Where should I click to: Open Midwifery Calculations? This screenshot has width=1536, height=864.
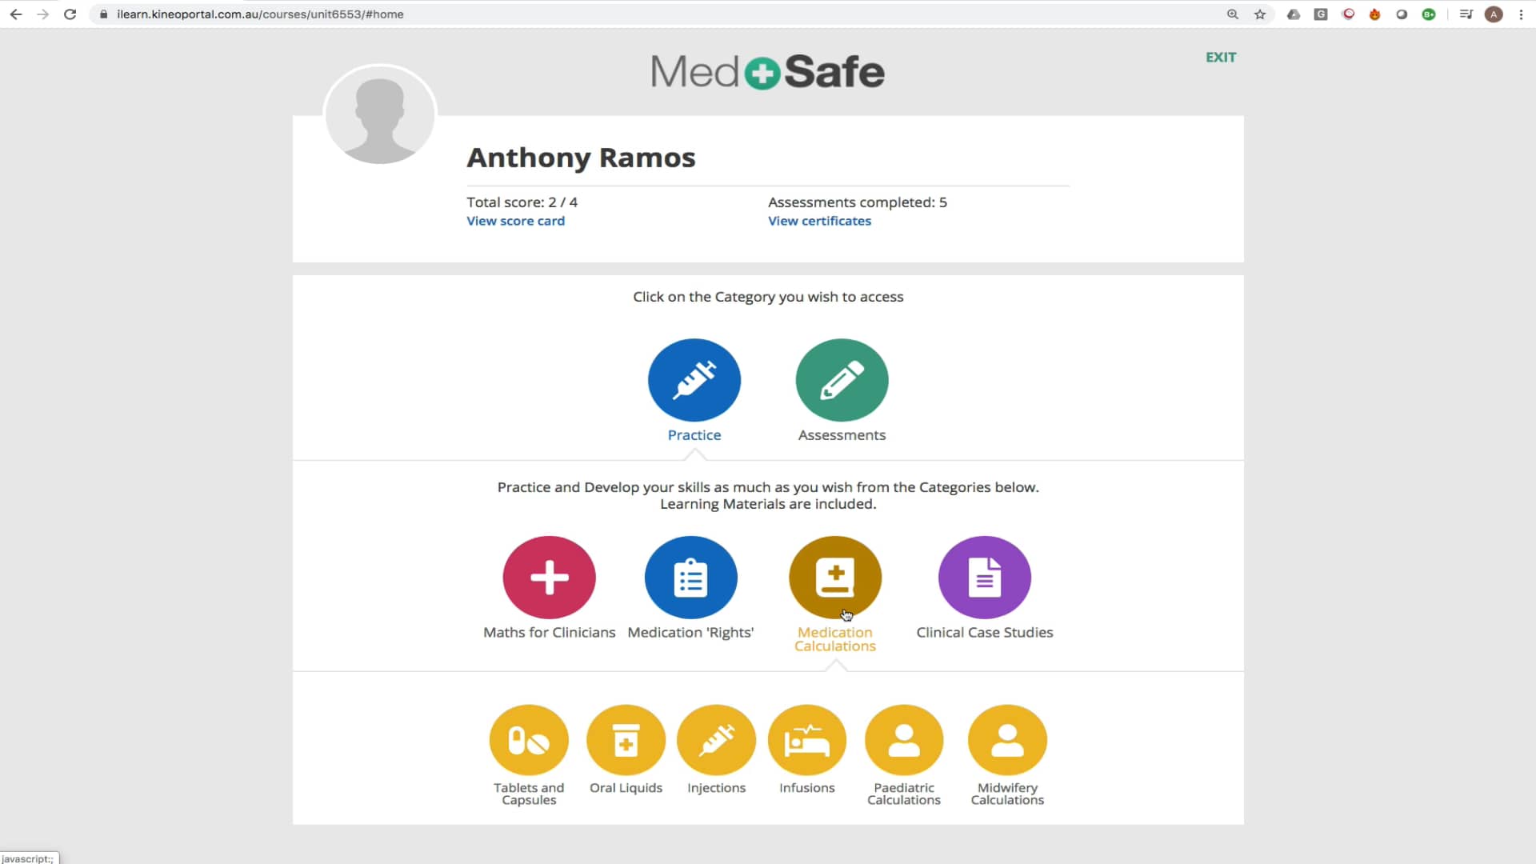click(x=1007, y=740)
